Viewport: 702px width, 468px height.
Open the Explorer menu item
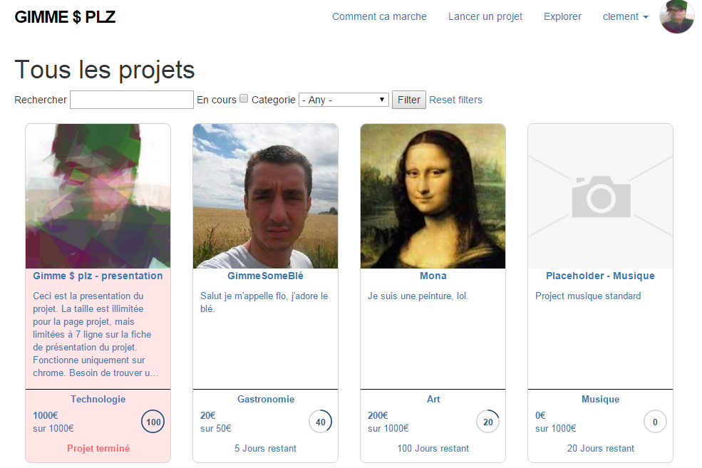(562, 16)
